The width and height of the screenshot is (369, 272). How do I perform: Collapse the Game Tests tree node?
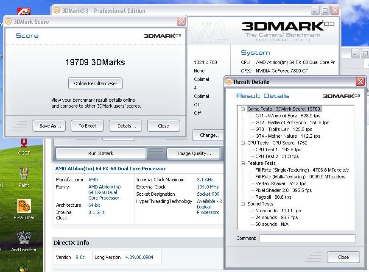coord(243,109)
